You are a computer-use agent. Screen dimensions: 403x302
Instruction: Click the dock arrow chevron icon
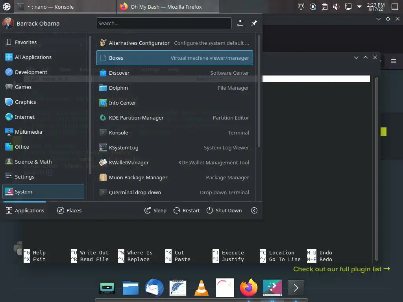[x=296, y=287]
